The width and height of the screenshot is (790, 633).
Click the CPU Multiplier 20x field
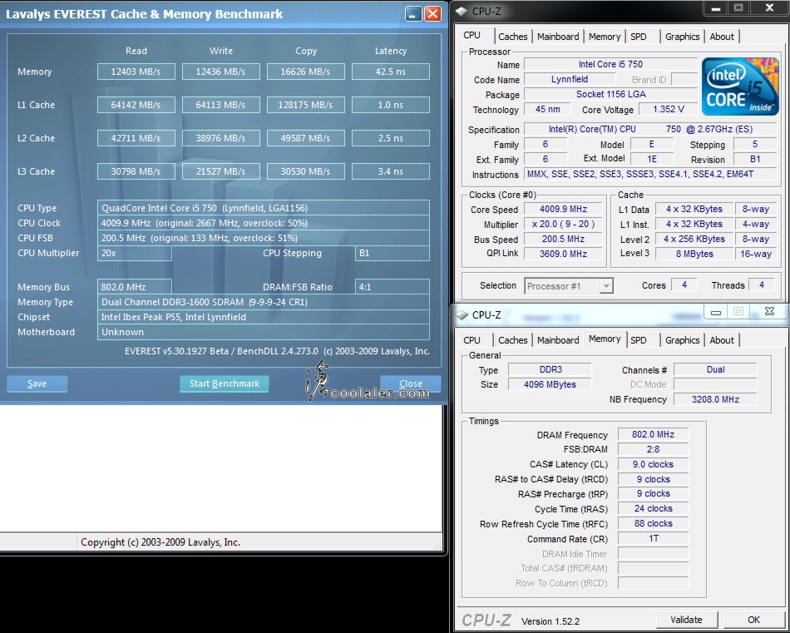(134, 253)
